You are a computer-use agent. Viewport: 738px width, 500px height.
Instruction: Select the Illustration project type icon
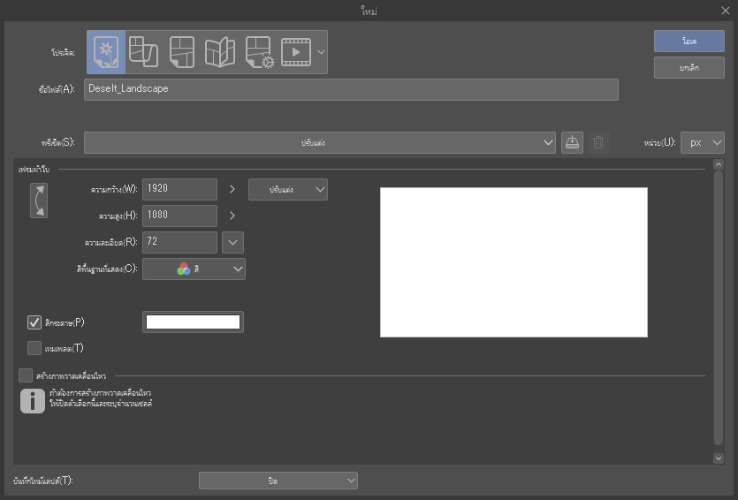pos(106,52)
